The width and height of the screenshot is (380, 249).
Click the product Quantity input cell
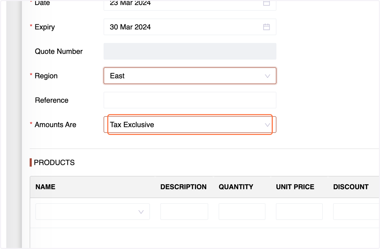(242, 211)
